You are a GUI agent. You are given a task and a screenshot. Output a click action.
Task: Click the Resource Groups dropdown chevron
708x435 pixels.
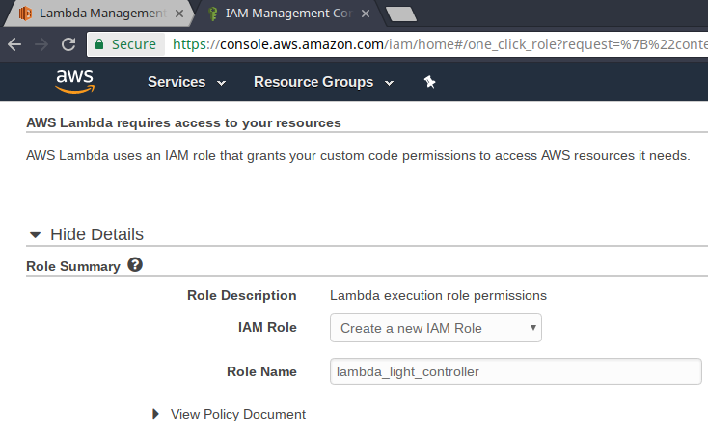click(x=390, y=83)
